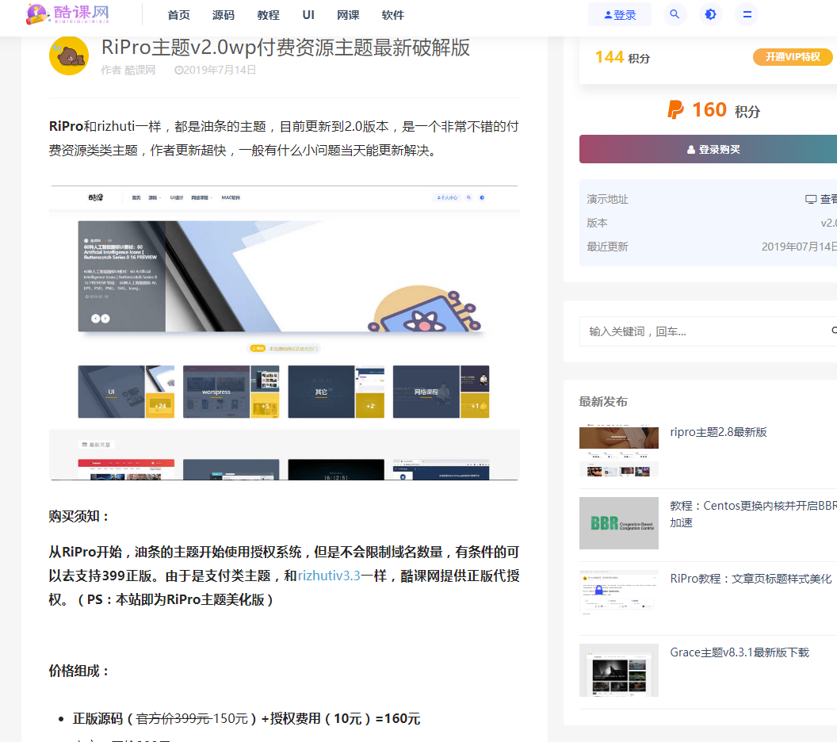Click the 登录 login button
The height and width of the screenshot is (742, 837).
[620, 14]
